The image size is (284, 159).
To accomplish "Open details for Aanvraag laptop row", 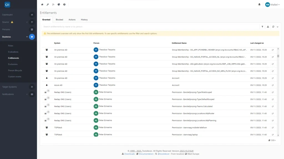I will pyautogui.click(x=273, y=135).
